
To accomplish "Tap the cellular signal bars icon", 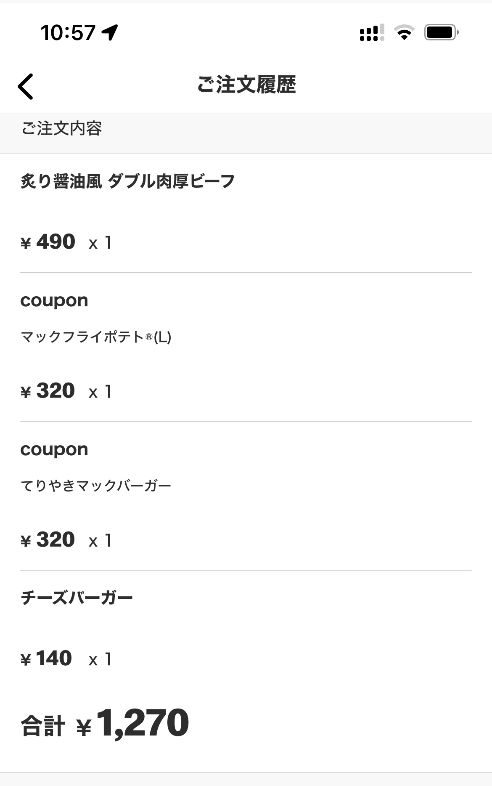I will 372,32.
